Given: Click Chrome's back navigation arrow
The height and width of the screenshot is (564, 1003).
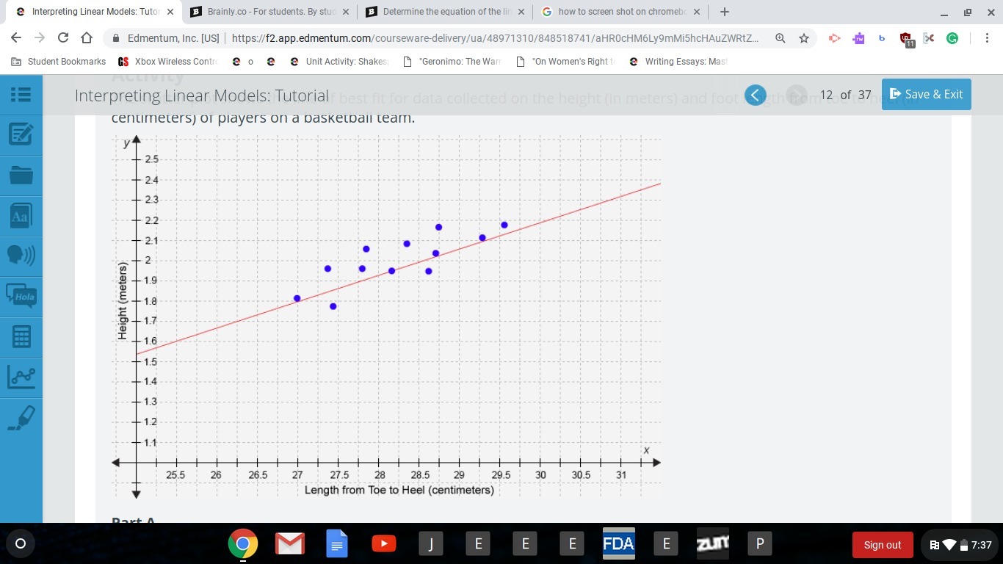Looking at the screenshot, I should point(16,37).
